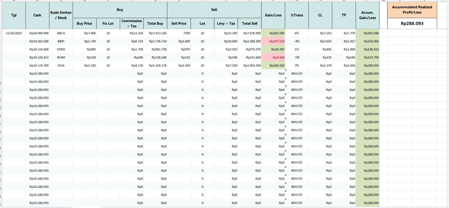The height and width of the screenshot is (208, 449).
Task: Click buy price Rp3.730
Action: 85,41
